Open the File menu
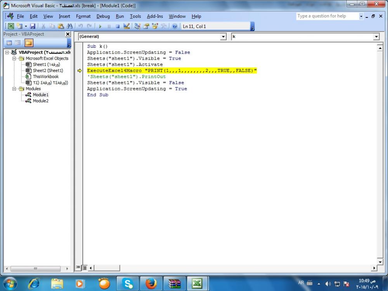This screenshot has height=291, width=388. [x=20, y=16]
